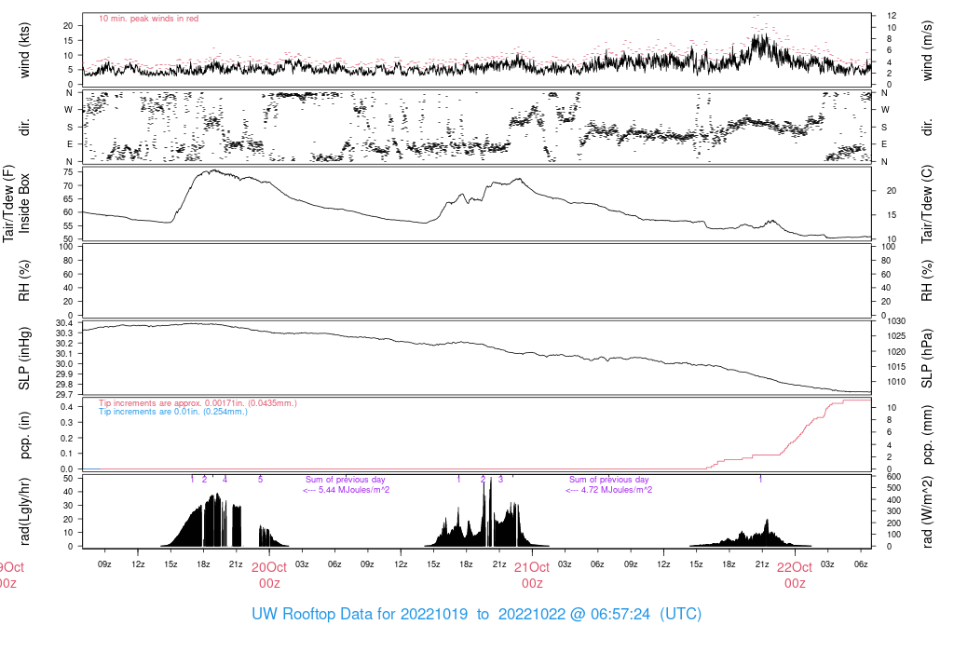Click the '10 min. peak winds in red' note
954x652 pixels.
(148, 19)
